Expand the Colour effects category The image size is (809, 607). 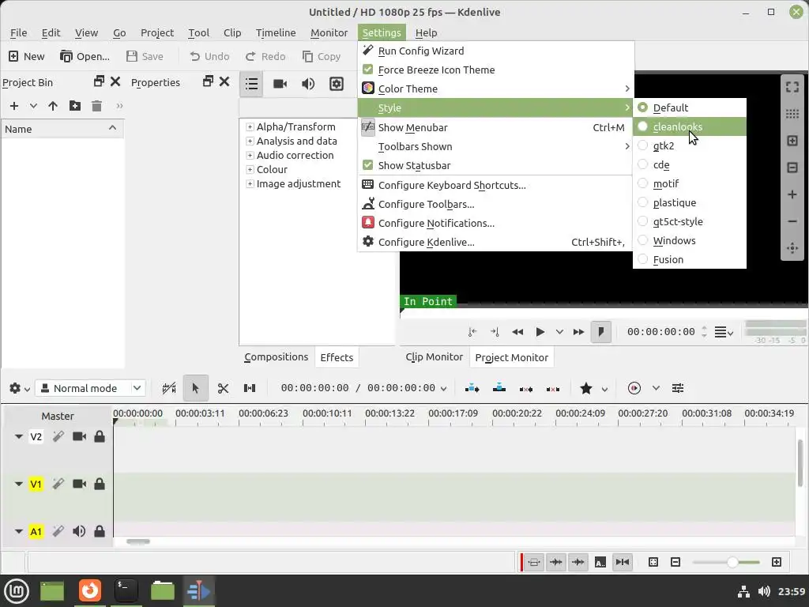tap(250, 169)
